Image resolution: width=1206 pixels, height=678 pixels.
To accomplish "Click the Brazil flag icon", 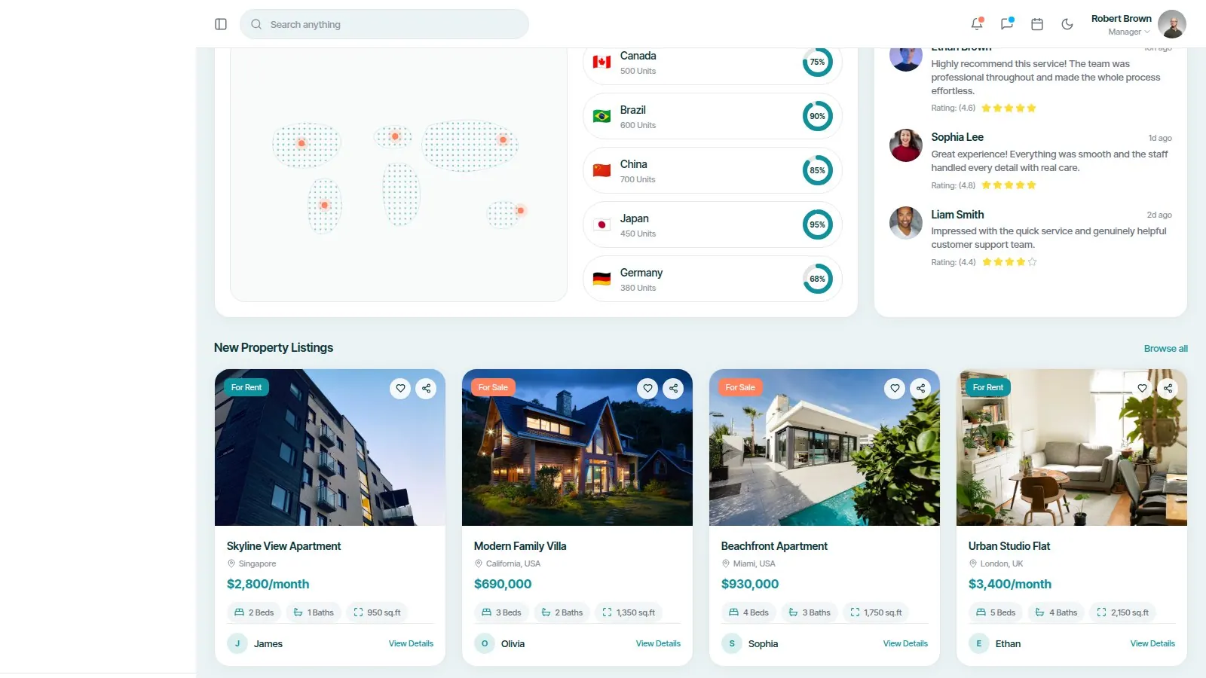I will tap(601, 116).
